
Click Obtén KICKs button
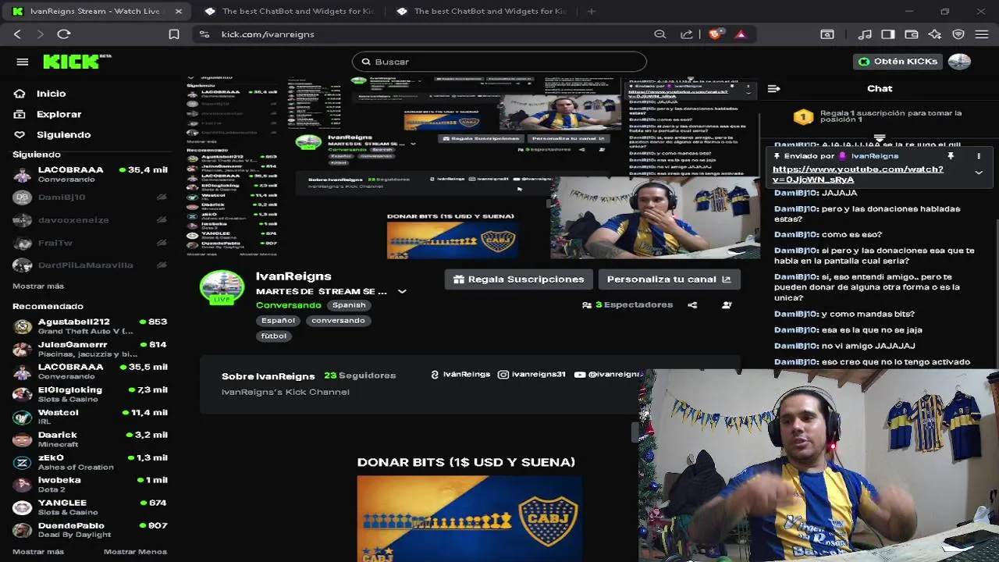point(898,62)
